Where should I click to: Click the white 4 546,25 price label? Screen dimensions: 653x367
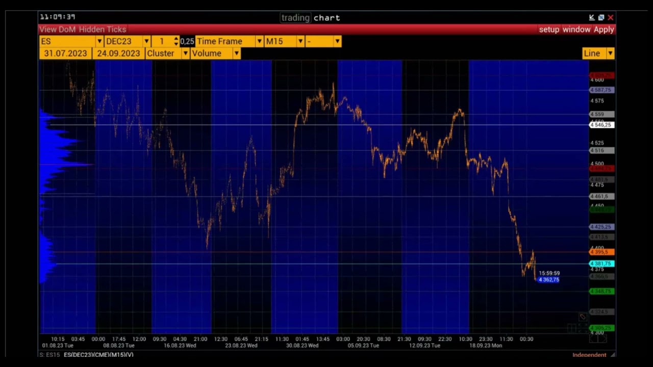601,125
